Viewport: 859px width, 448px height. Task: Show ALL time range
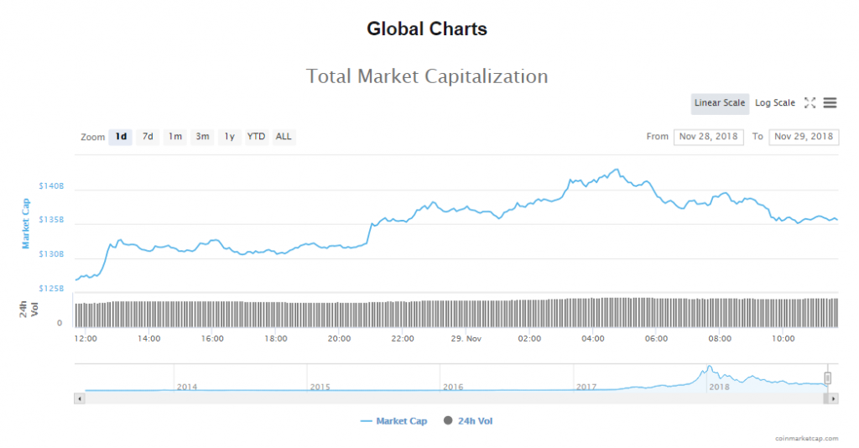coord(284,137)
